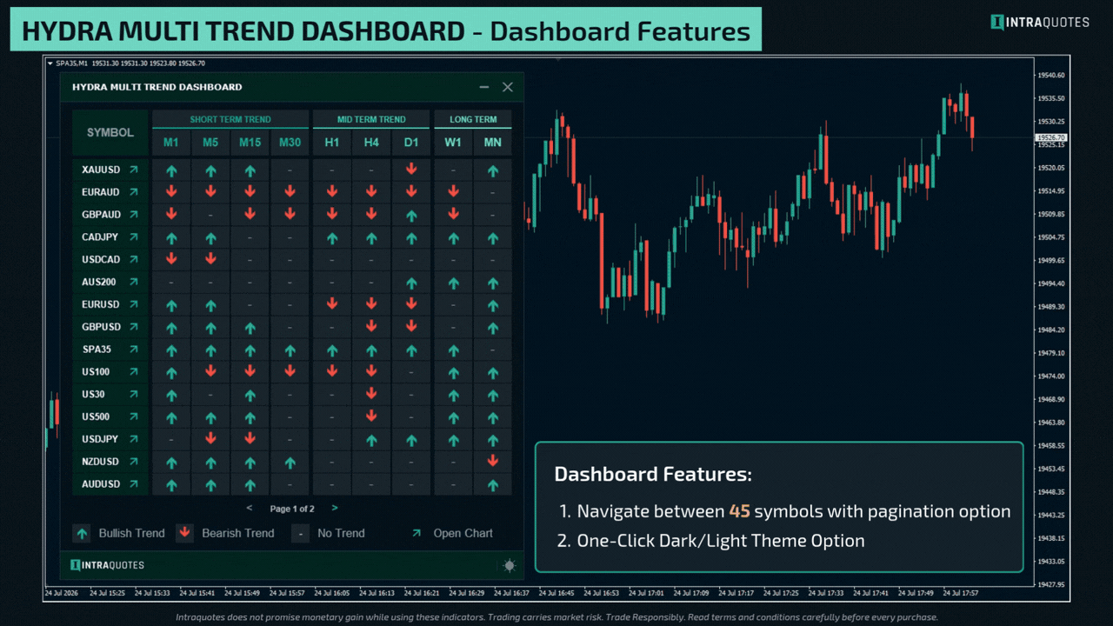This screenshot has height=626, width=1113.
Task: Click the USDJPY open chart icon
Action: (134, 439)
